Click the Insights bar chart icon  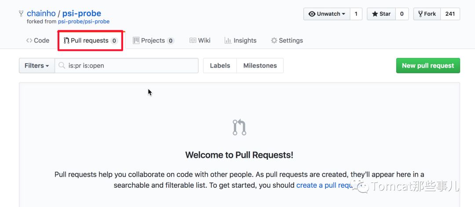pyautogui.click(x=228, y=40)
